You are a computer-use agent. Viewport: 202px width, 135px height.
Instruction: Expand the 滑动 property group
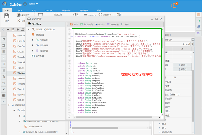tap(159, 124)
